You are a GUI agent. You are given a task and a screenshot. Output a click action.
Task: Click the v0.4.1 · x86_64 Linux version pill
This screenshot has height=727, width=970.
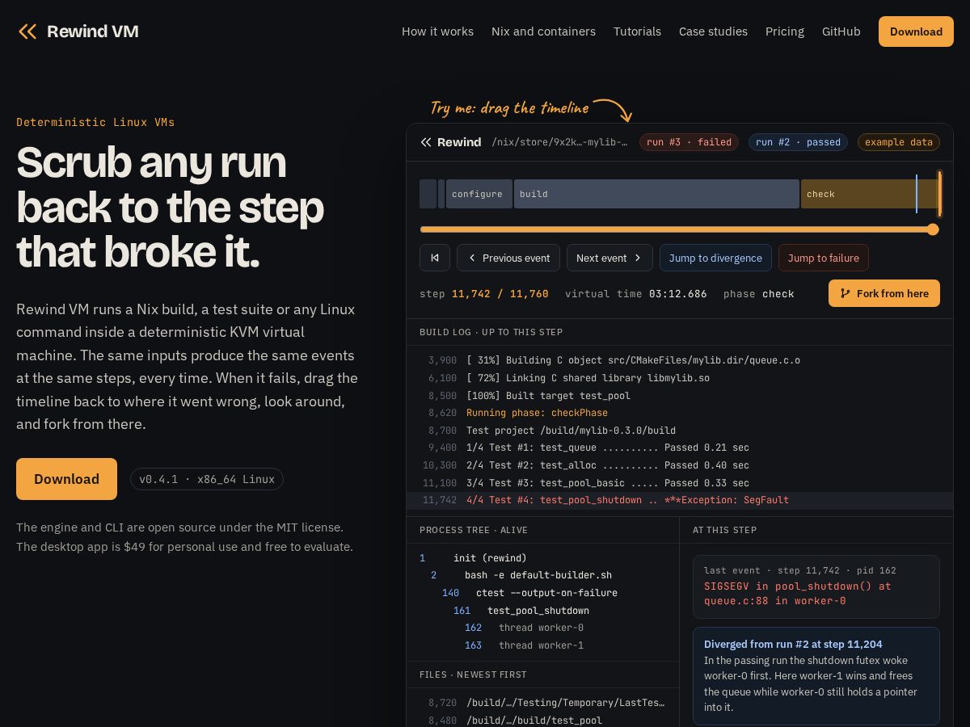click(207, 479)
